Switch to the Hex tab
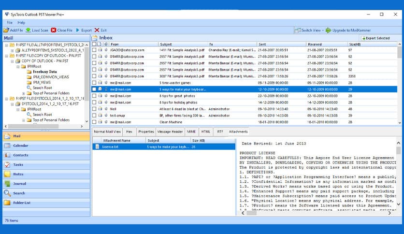Screen dimensions: 404x234 [x=130, y=132]
